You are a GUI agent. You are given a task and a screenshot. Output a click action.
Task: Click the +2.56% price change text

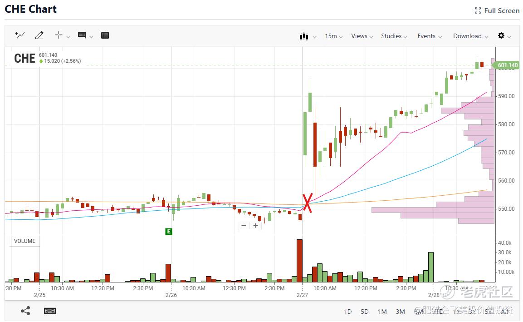pos(71,61)
